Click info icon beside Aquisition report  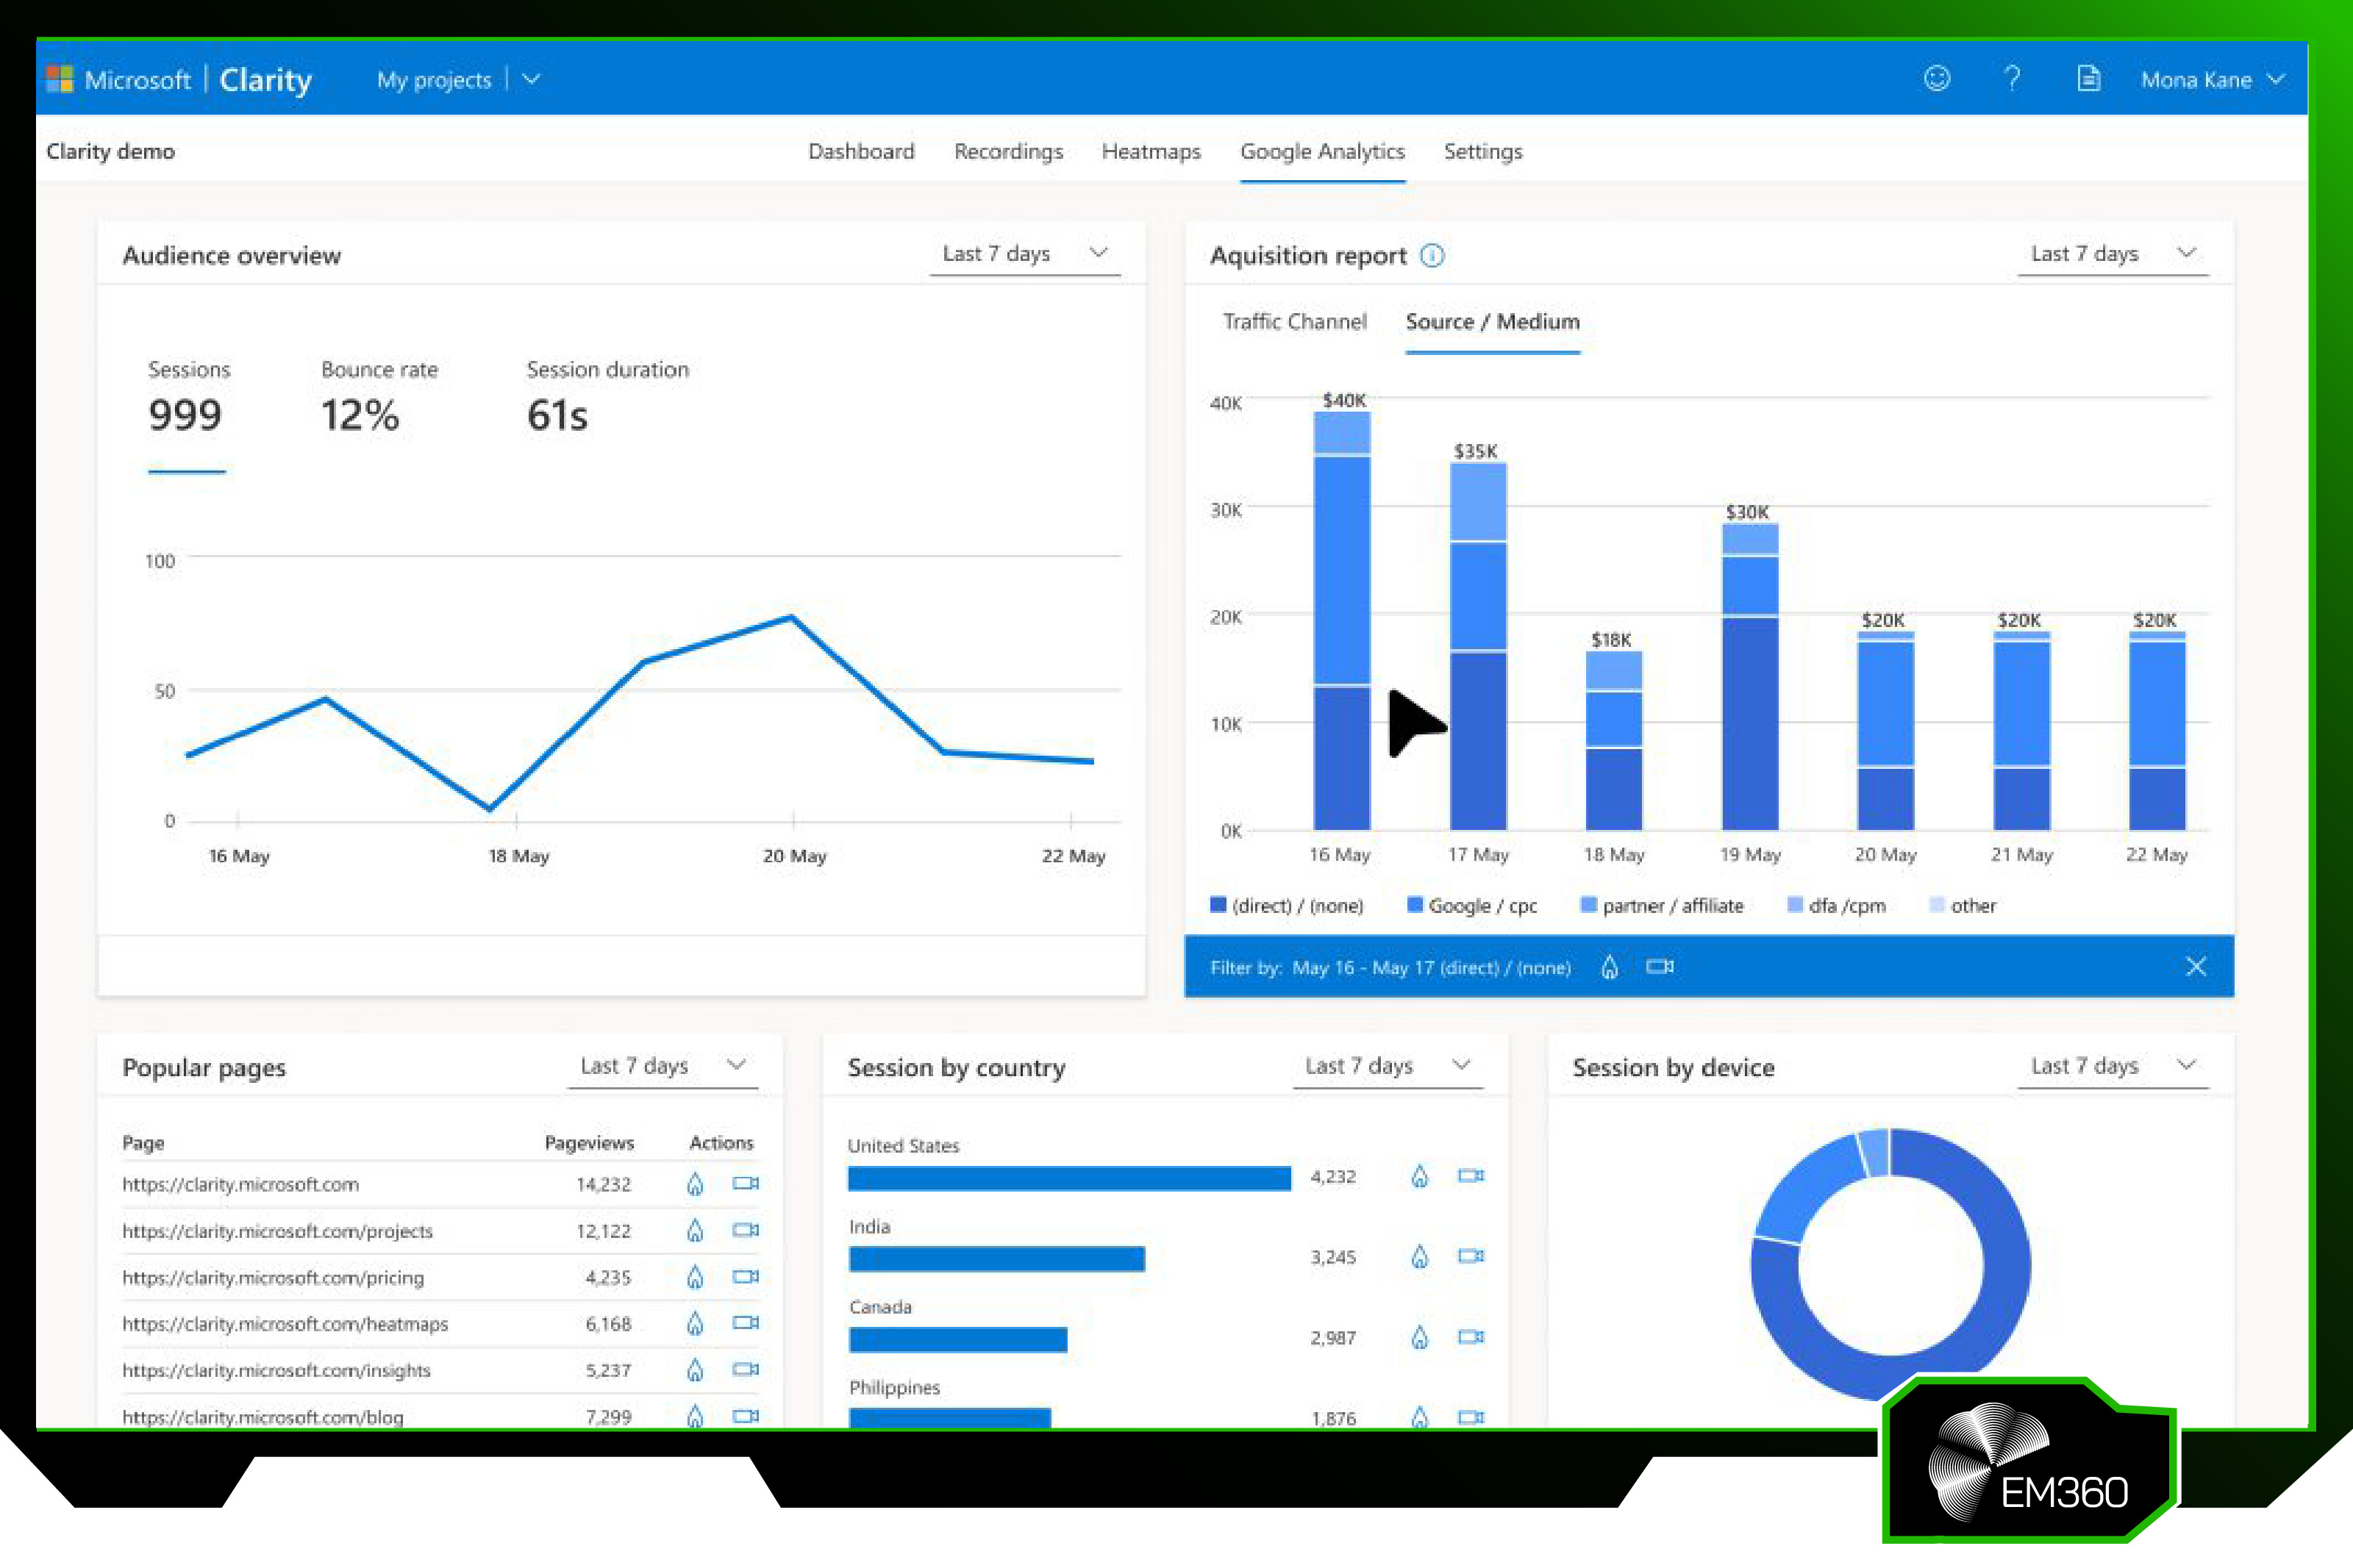pyautogui.click(x=1432, y=256)
